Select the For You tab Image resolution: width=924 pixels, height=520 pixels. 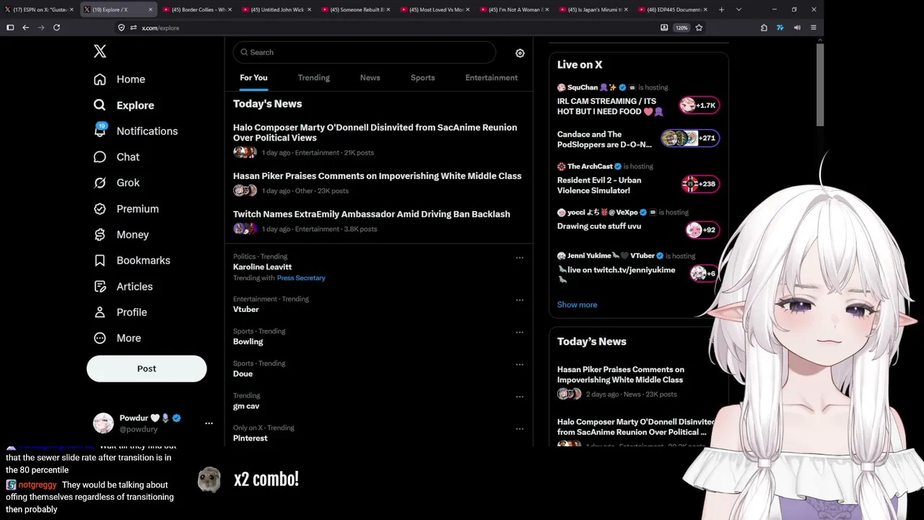click(253, 78)
